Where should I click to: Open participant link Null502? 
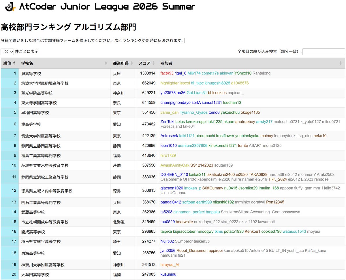[167, 241]
